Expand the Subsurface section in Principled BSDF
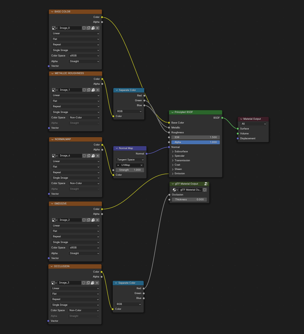The width and height of the screenshot is (304, 334). pyautogui.click(x=180, y=151)
